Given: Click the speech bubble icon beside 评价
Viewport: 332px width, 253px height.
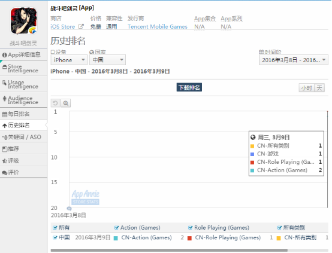Looking at the screenshot, I should [x=4, y=173].
